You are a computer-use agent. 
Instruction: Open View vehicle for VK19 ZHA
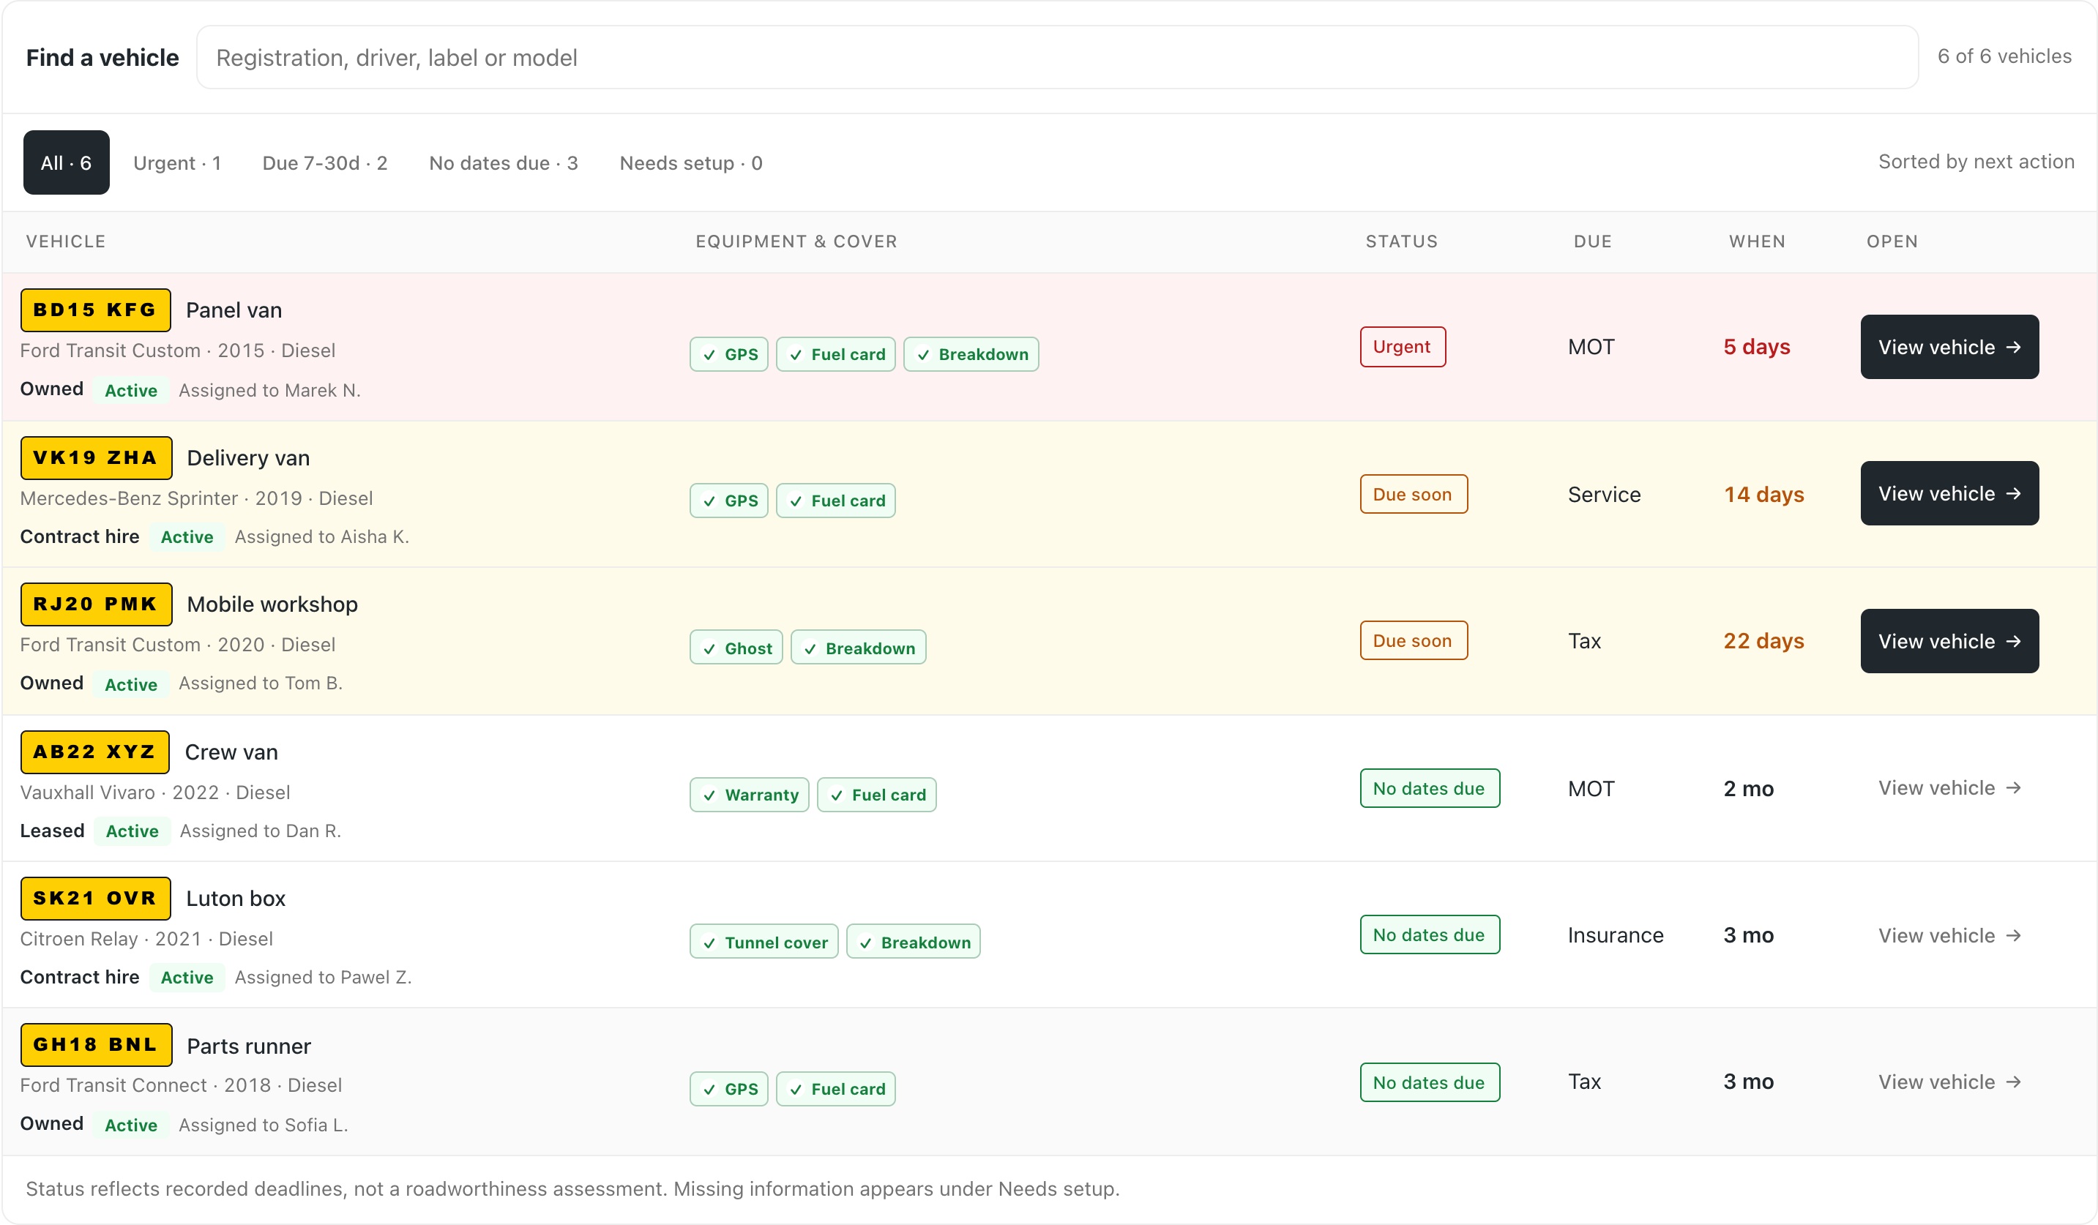(1950, 493)
